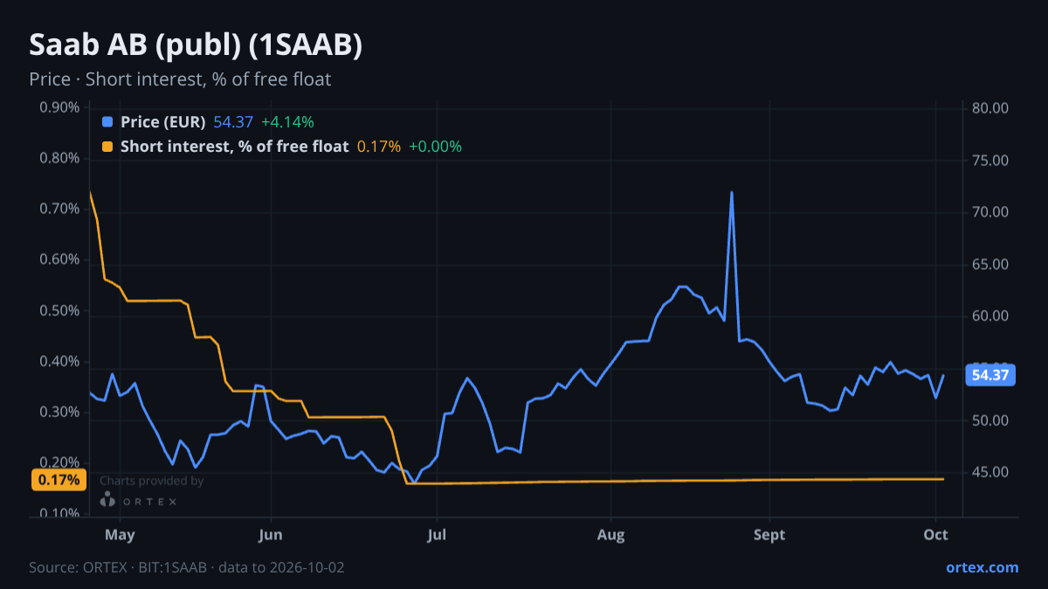
Task: Click the Oct label on time axis
Action: (x=935, y=535)
